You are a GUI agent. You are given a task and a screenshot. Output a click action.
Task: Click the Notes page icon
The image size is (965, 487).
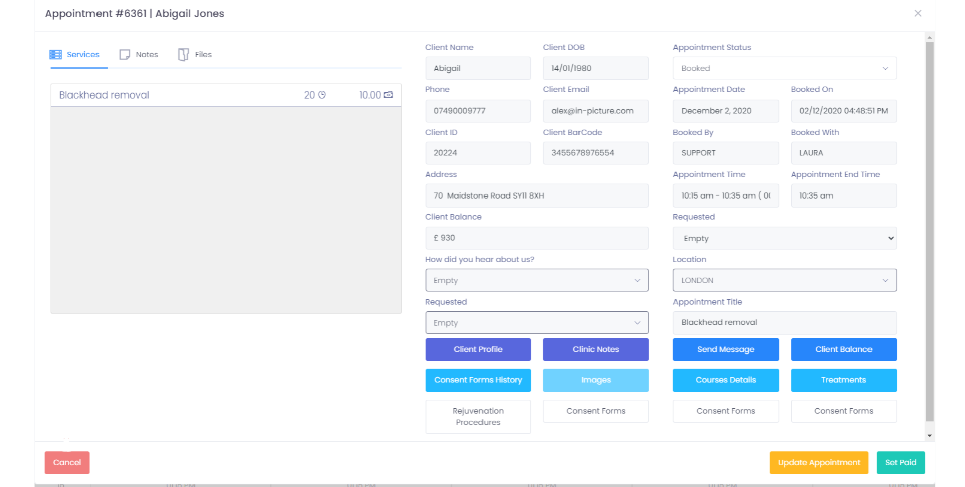pos(124,54)
